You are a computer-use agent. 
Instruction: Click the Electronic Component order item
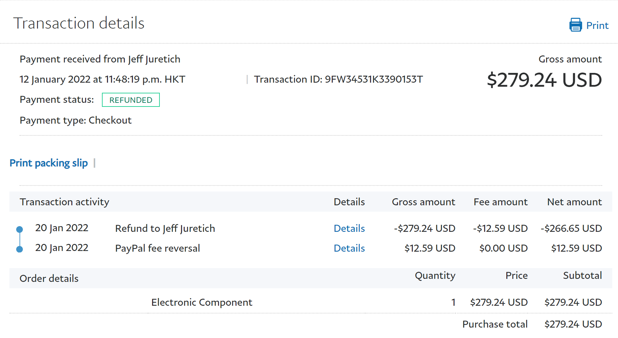click(x=202, y=302)
